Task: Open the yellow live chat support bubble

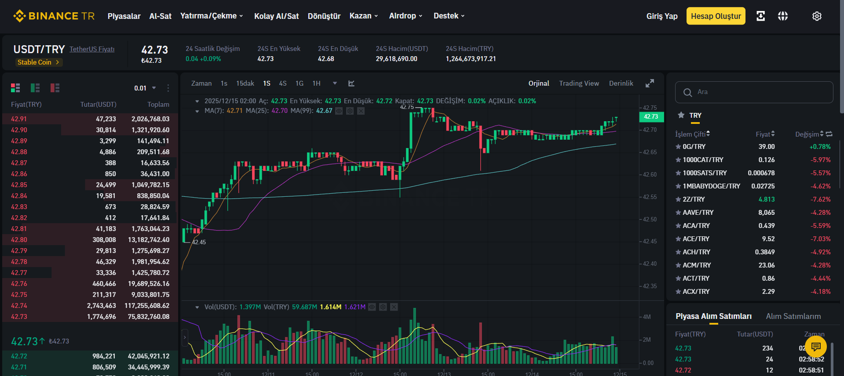Action: (x=816, y=347)
